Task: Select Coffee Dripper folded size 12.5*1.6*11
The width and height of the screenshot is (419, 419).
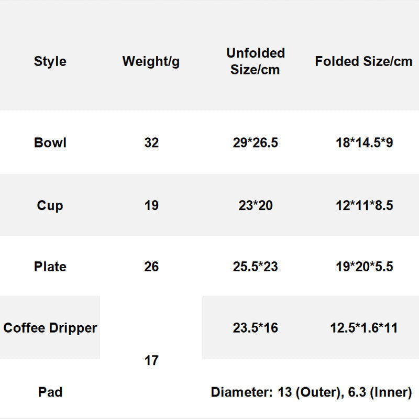Action: coord(364,328)
